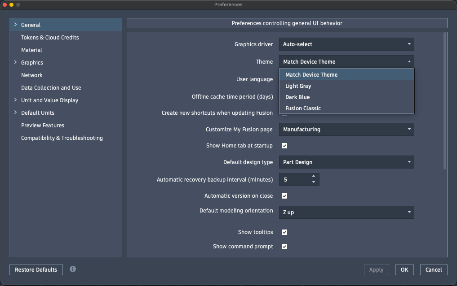
Task: Turn off Show tooltips
Action: 284,232
